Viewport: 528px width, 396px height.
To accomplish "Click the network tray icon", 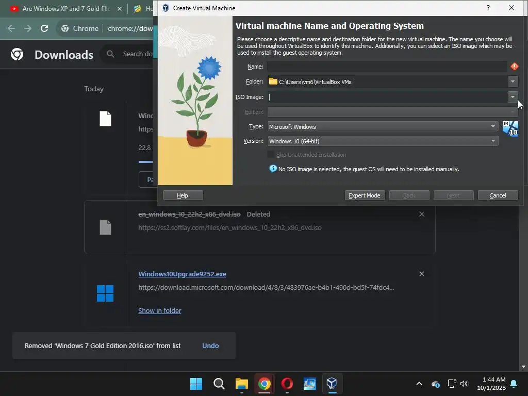I will click(x=452, y=384).
